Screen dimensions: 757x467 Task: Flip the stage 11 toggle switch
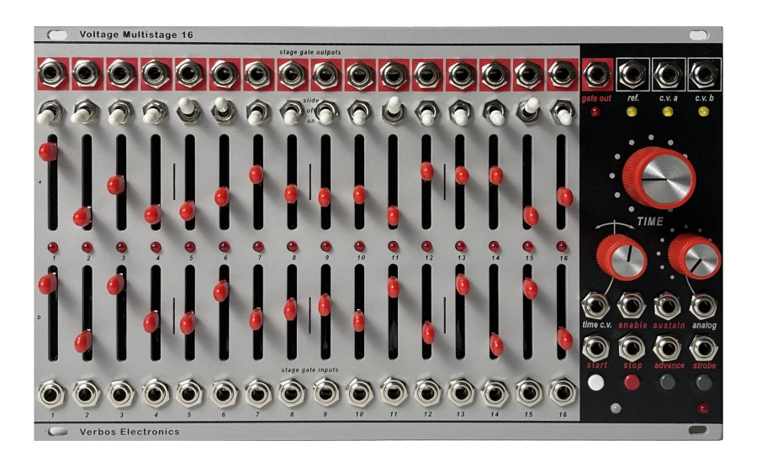(x=394, y=110)
